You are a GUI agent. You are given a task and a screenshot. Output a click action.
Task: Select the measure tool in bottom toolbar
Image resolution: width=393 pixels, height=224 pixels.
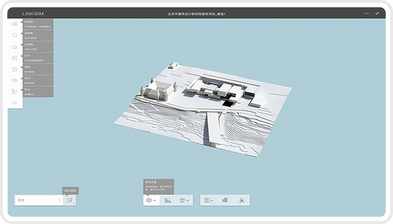tap(167, 200)
